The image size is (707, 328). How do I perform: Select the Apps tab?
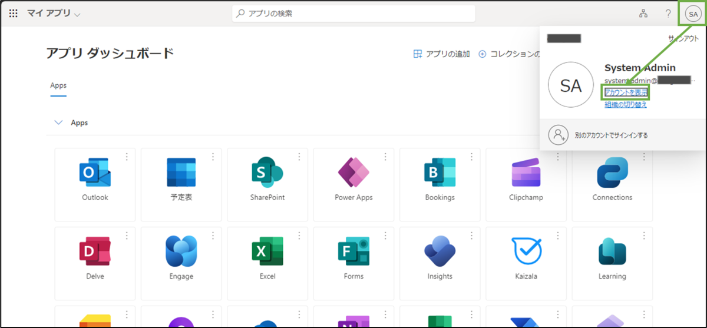pyautogui.click(x=58, y=85)
